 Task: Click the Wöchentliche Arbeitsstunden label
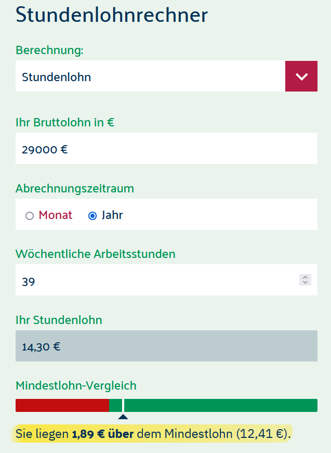(x=96, y=254)
